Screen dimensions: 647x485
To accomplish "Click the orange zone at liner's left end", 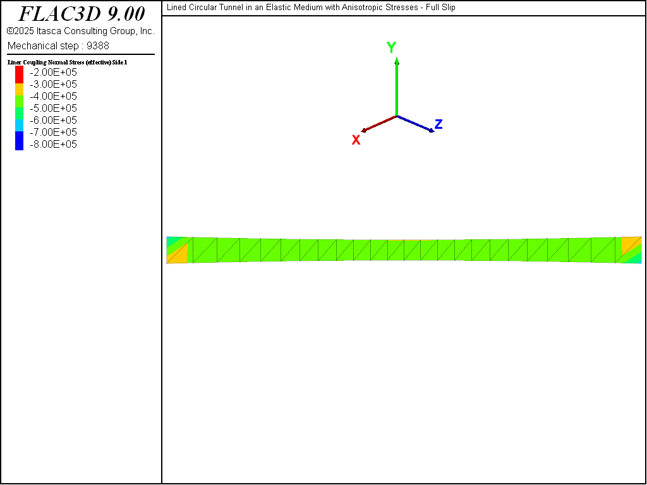I will (x=179, y=254).
